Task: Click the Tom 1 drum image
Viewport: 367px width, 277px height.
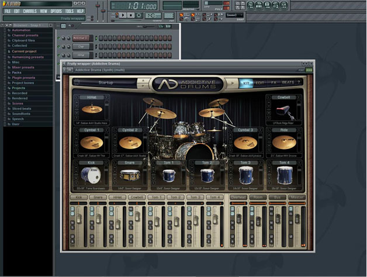Action: pos(169,176)
